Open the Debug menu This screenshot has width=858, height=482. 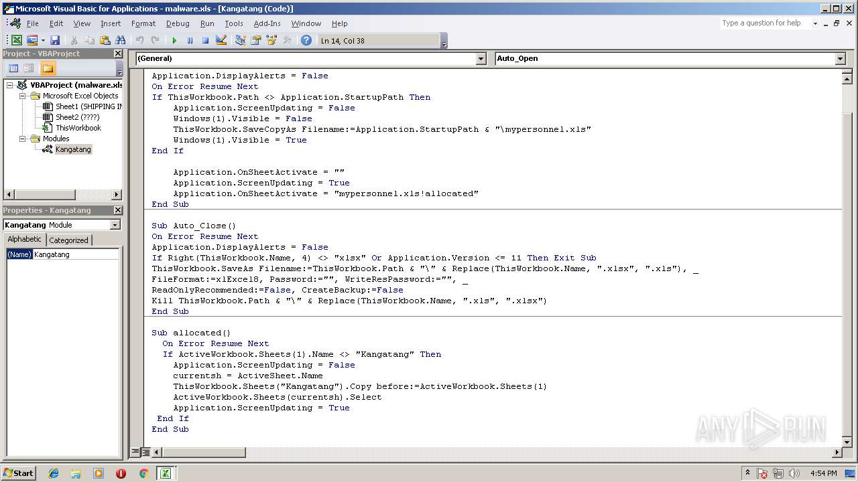click(x=178, y=23)
